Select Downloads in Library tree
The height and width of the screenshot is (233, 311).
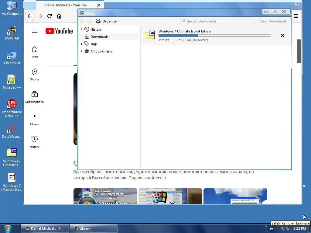click(99, 37)
